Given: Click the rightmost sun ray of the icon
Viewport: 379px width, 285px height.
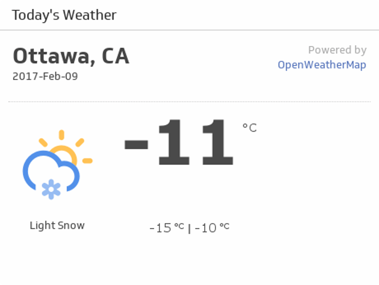Looking at the screenshot, I should coord(87,161).
